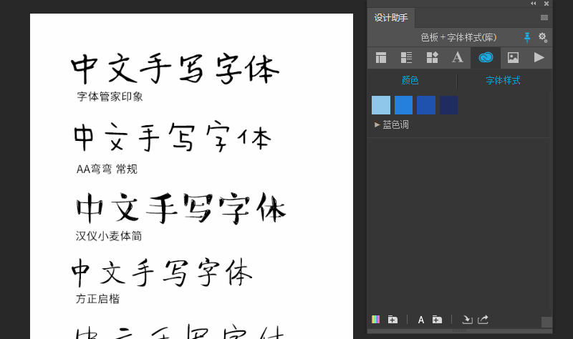
Task: Close the 设计助手 panel
Action: click(546, 4)
